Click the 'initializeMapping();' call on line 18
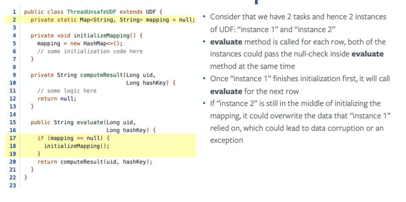406x202 pixels. [77, 146]
